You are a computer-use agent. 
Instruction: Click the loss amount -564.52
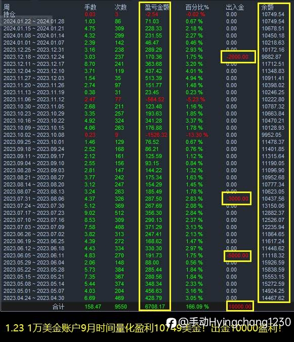tap(155, 99)
